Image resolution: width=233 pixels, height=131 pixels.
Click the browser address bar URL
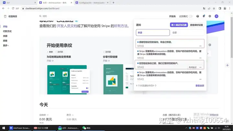pyautogui.click(x=42, y=8)
